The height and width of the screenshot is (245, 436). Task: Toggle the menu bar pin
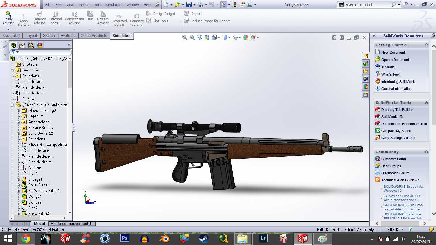point(157,5)
